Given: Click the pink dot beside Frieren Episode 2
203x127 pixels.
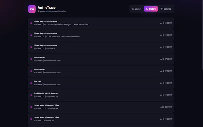Looking at the screenshot, I should [x=31, y=23].
